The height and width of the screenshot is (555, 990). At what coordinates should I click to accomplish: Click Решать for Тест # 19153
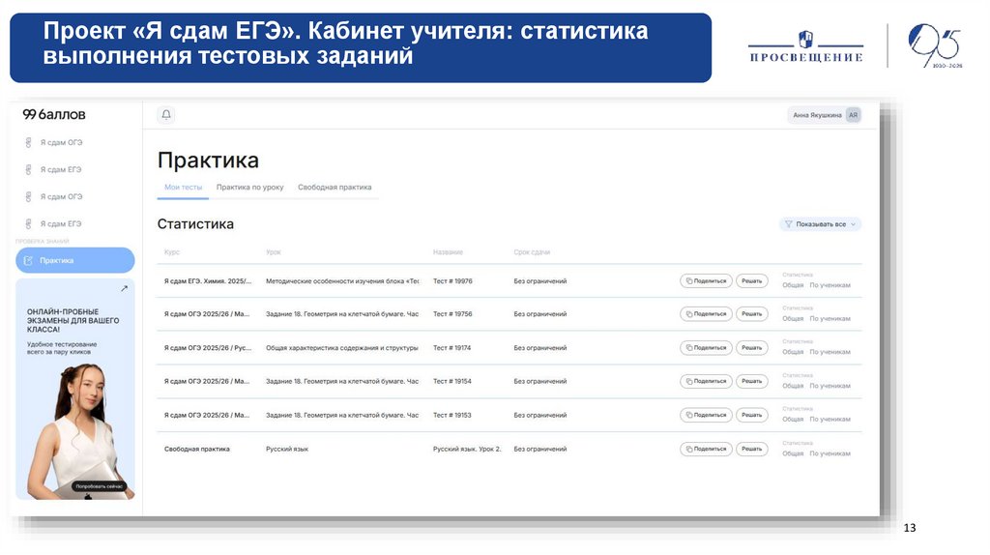pyautogui.click(x=751, y=415)
